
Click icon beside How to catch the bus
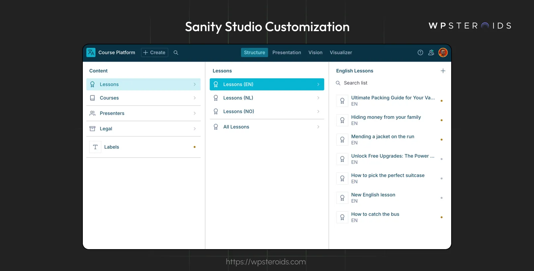342,217
